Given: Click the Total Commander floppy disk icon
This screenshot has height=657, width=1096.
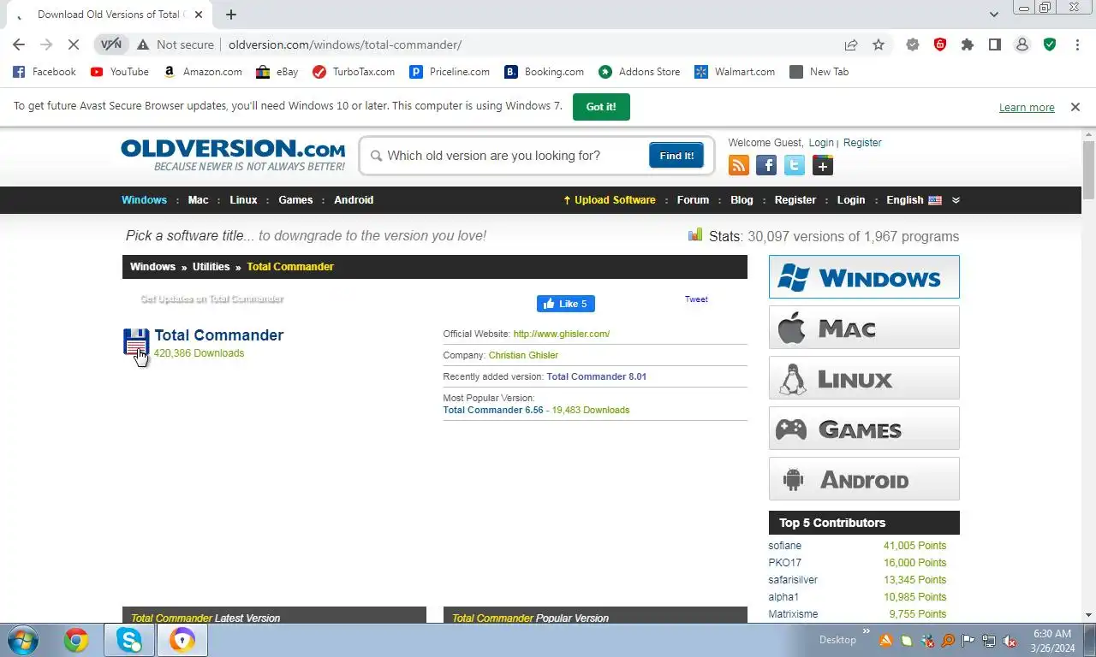Looking at the screenshot, I should coord(136,343).
